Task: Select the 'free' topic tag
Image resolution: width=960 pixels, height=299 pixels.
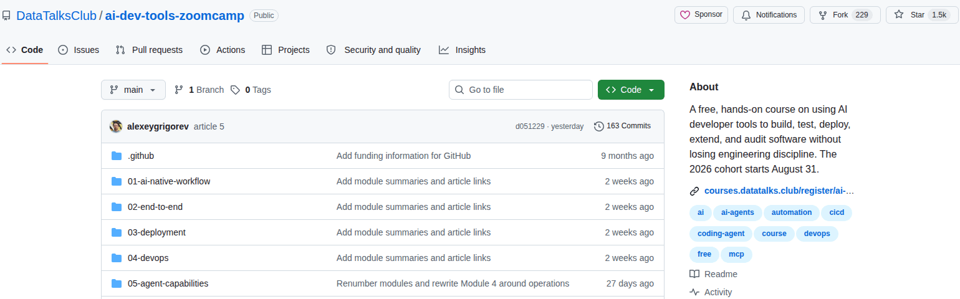Action: pyautogui.click(x=704, y=254)
